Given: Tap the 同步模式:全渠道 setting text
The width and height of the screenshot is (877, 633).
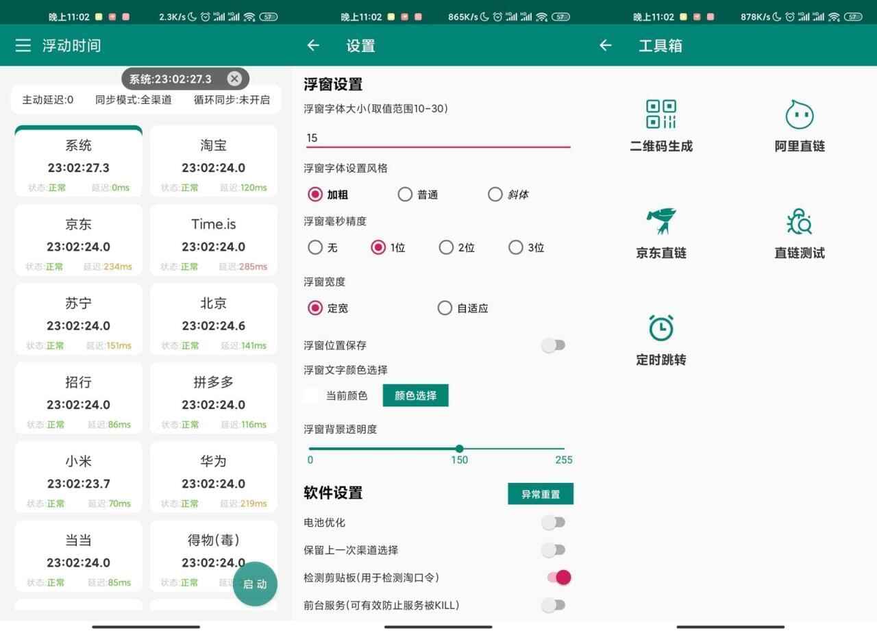Looking at the screenshot, I should pos(134,100).
